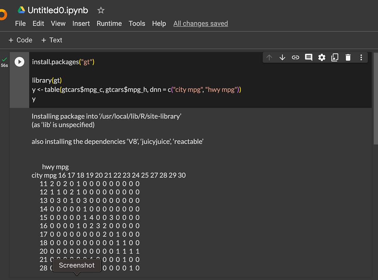
Task: Run the code cell
Action: pos(20,62)
